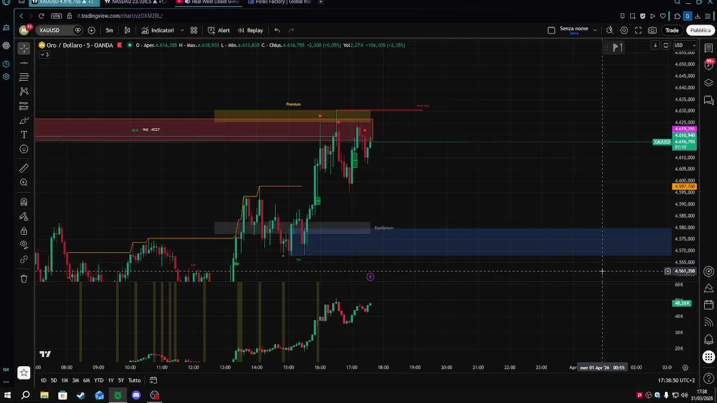Click the lightning event marker on the chart
Viewport: 717px width, 403px height.
[370, 277]
